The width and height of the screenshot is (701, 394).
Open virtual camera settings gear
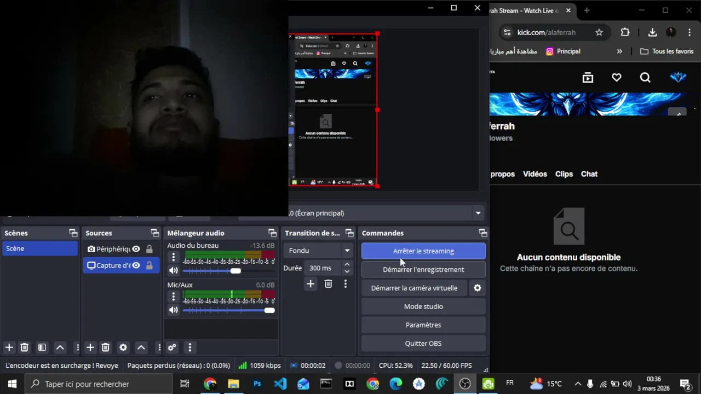coord(478,288)
